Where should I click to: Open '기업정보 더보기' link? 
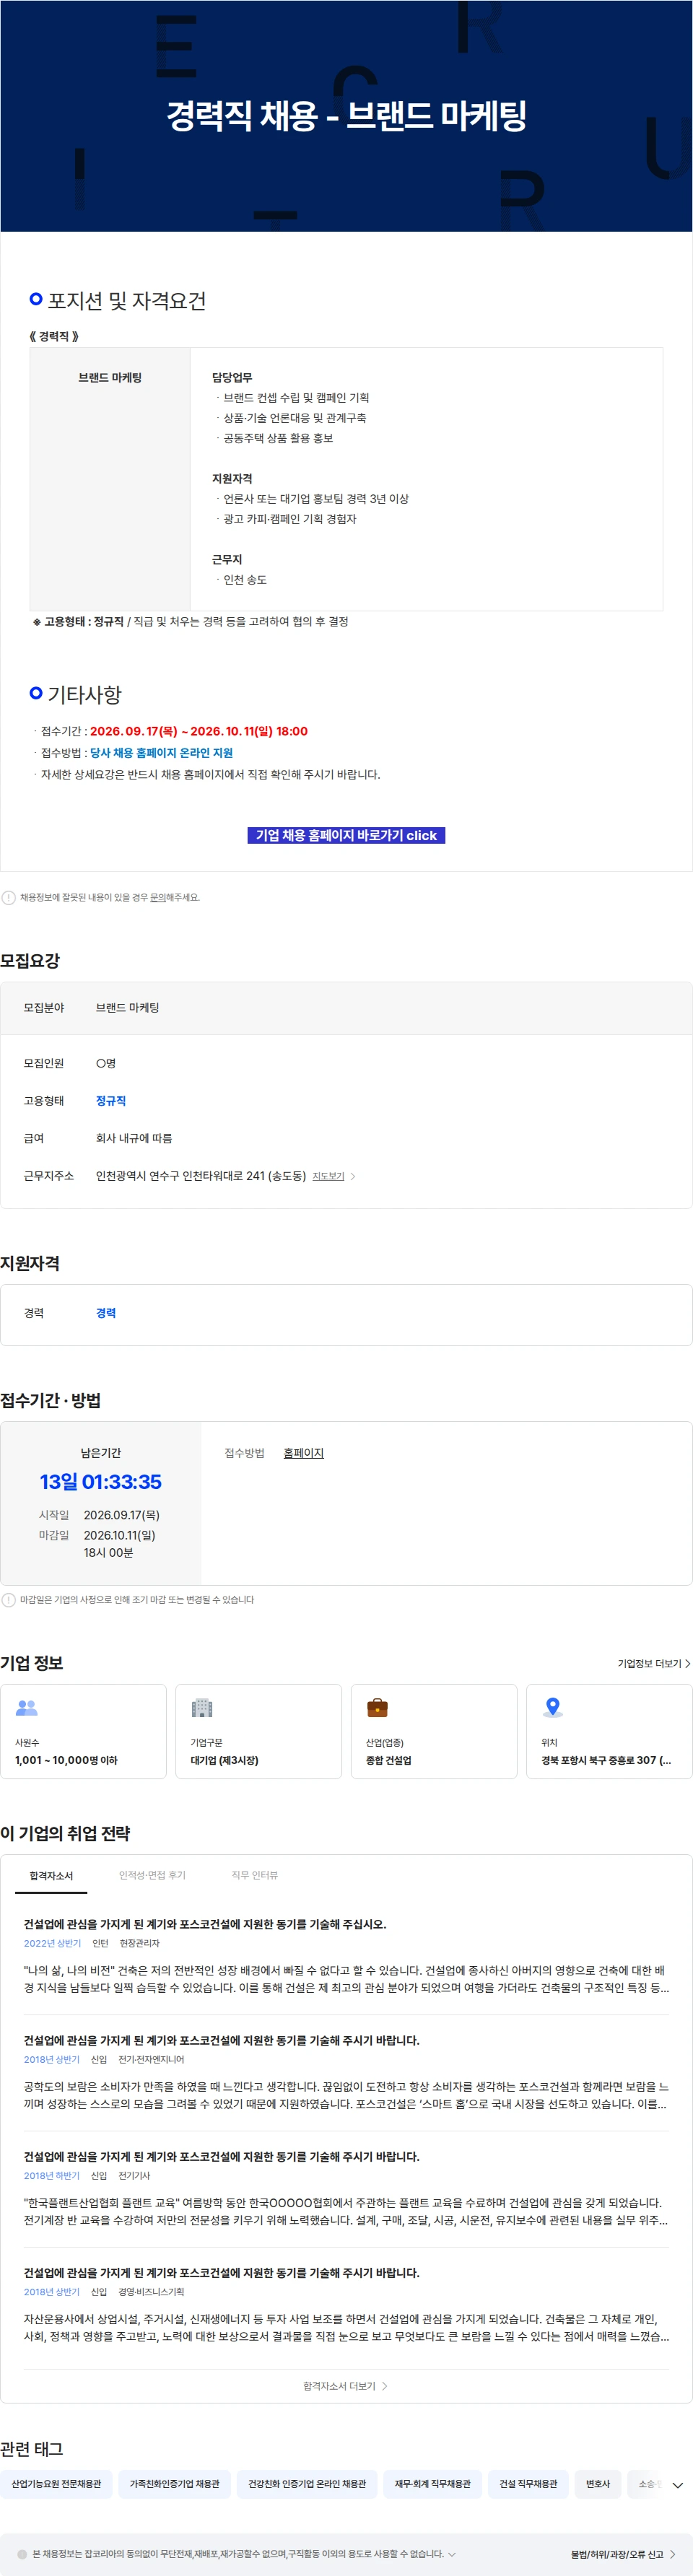(654, 1663)
